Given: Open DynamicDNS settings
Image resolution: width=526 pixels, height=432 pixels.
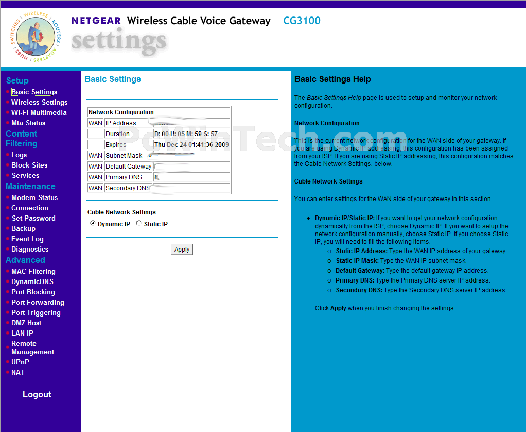Looking at the screenshot, I should [x=32, y=281].
